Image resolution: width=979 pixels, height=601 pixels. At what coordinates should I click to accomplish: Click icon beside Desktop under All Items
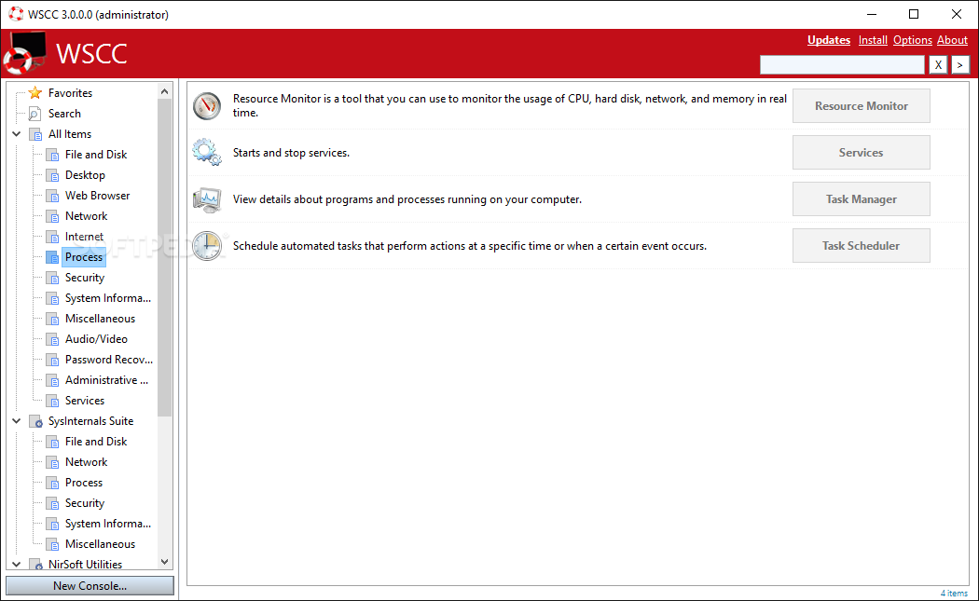[52, 175]
